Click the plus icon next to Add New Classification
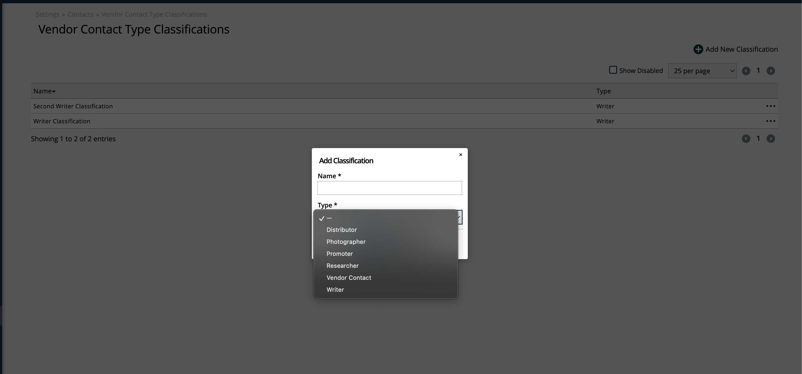802x374 pixels. pyautogui.click(x=698, y=49)
